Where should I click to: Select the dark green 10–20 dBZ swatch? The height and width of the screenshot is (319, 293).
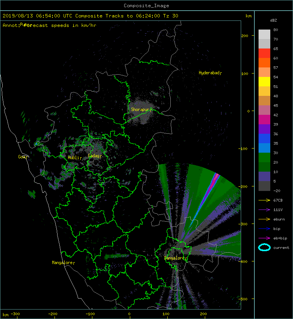[x=264, y=167]
